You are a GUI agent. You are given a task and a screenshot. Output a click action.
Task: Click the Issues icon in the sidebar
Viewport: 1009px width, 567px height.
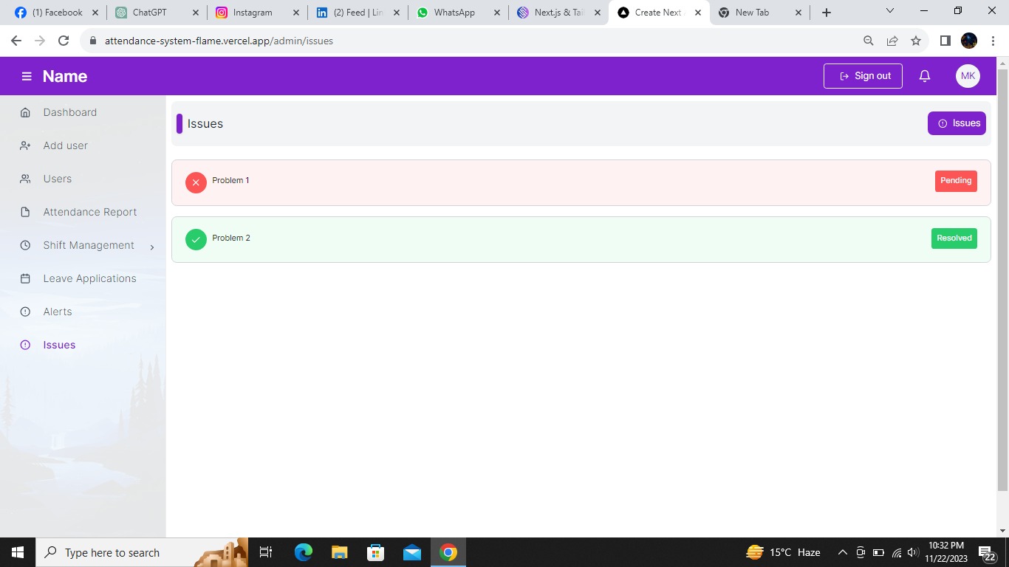click(25, 345)
